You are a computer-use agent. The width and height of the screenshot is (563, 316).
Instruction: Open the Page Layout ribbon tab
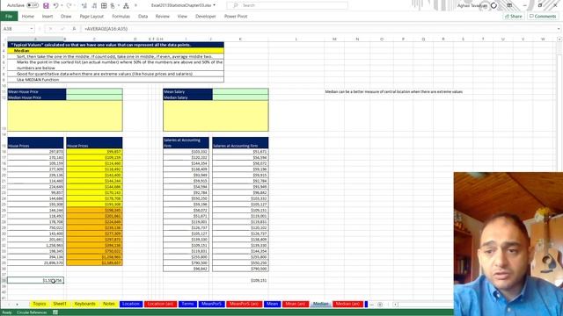click(91, 17)
